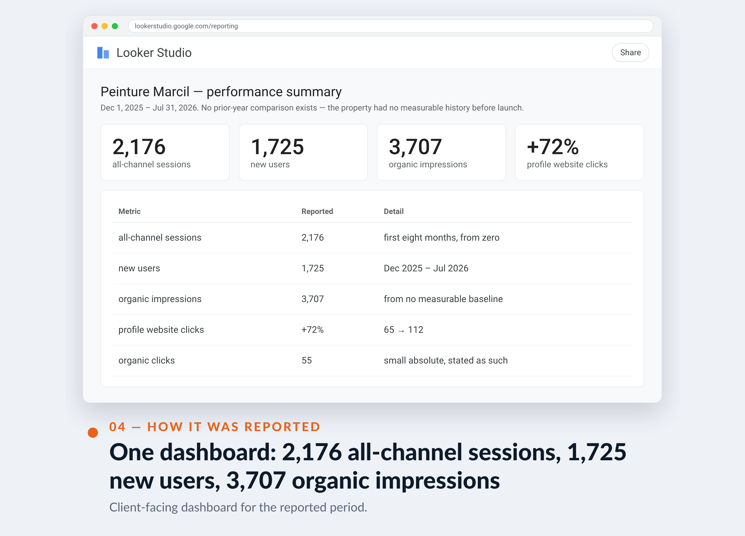Screen dimensions: 745x536
Task: Click the all-channel sessions table row label
Action: coord(160,238)
